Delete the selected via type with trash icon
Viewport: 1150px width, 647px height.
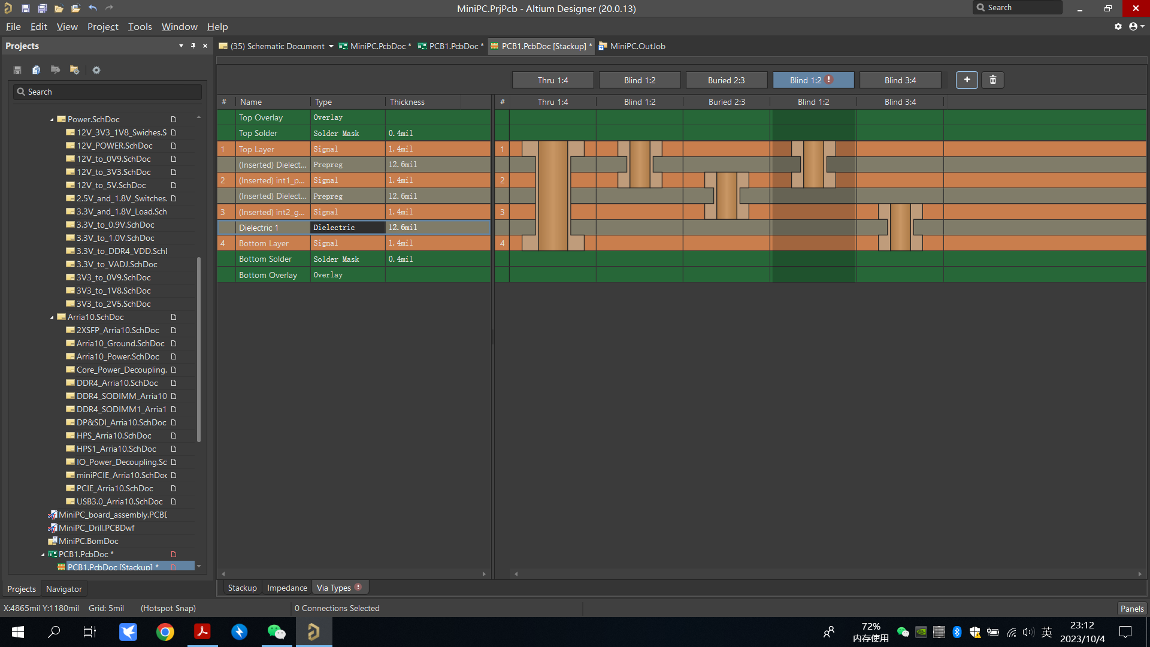(x=992, y=80)
